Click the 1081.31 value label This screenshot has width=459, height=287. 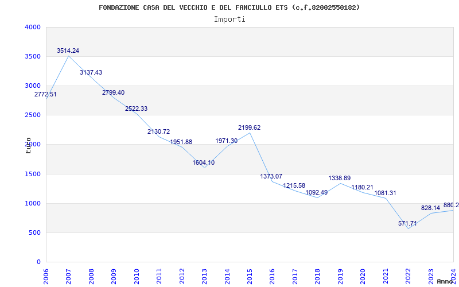[x=385, y=193]
